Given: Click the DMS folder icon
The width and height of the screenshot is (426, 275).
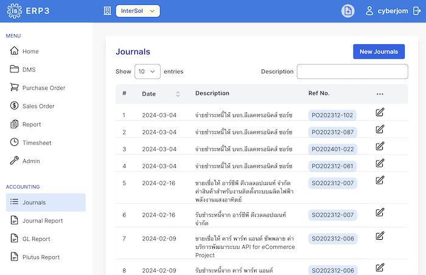Looking at the screenshot, I should 14,69.
